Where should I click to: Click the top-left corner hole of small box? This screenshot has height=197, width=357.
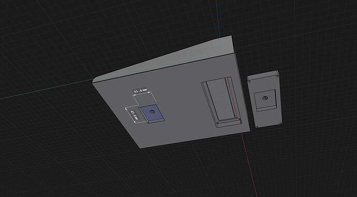click(x=249, y=81)
